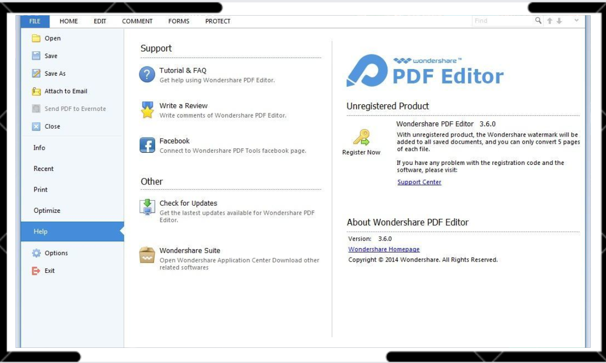Click the Write a Review star icon
The width and height of the screenshot is (606, 363).
coord(147,110)
